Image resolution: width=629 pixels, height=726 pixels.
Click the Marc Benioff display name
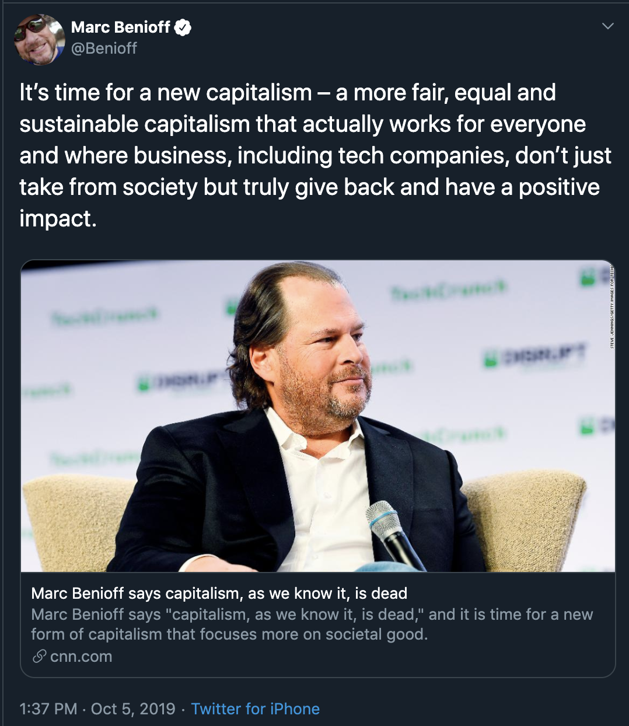point(121,27)
